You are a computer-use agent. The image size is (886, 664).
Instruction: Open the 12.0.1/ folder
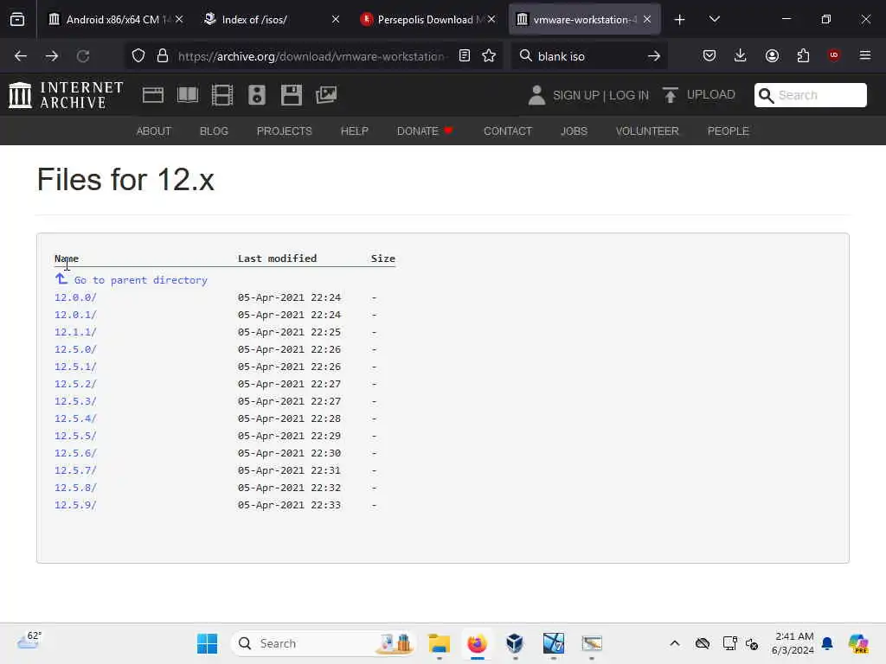[x=76, y=315]
